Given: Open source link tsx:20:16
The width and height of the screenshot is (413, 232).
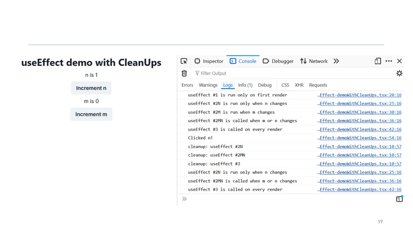Looking at the screenshot, I should pyautogui.click(x=359, y=95).
